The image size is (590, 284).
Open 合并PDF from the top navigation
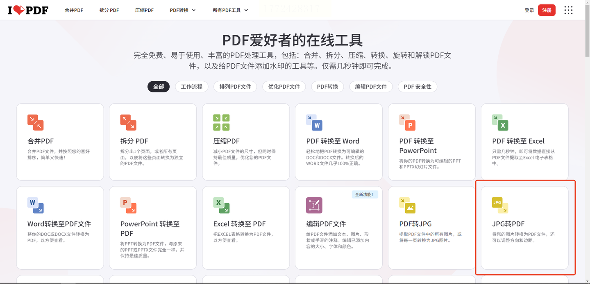pyautogui.click(x=74, y=10)
